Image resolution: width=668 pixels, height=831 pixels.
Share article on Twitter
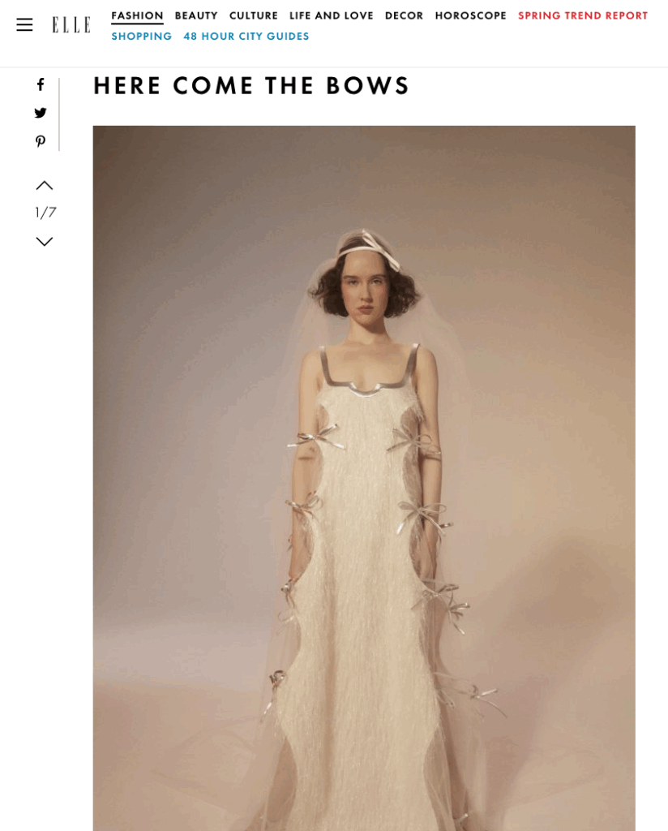41,112
